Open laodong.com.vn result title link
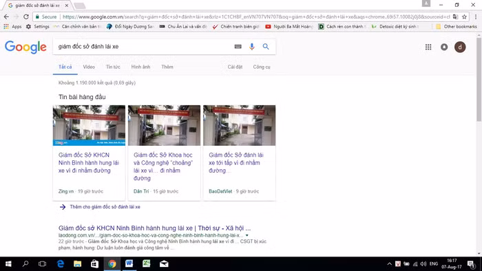 tap(155, 228)
